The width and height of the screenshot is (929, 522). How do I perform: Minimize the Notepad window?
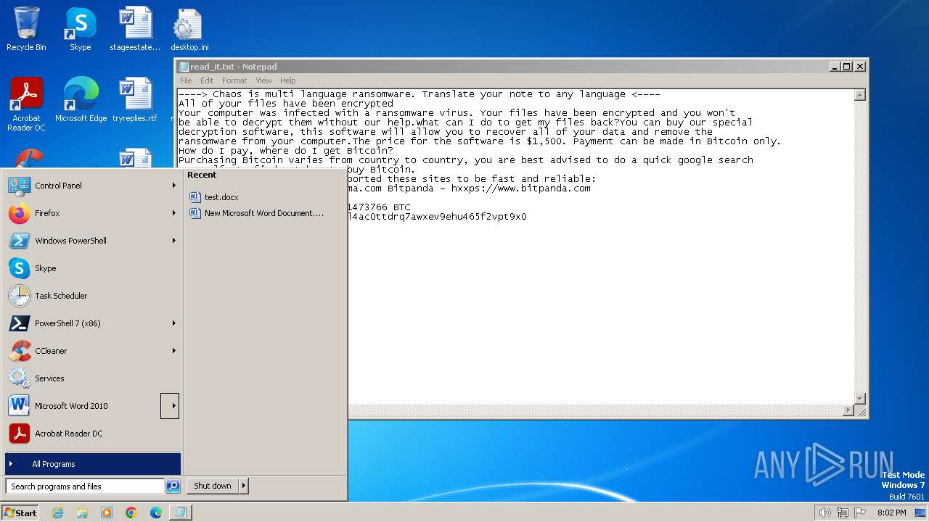tap(835, 67)
